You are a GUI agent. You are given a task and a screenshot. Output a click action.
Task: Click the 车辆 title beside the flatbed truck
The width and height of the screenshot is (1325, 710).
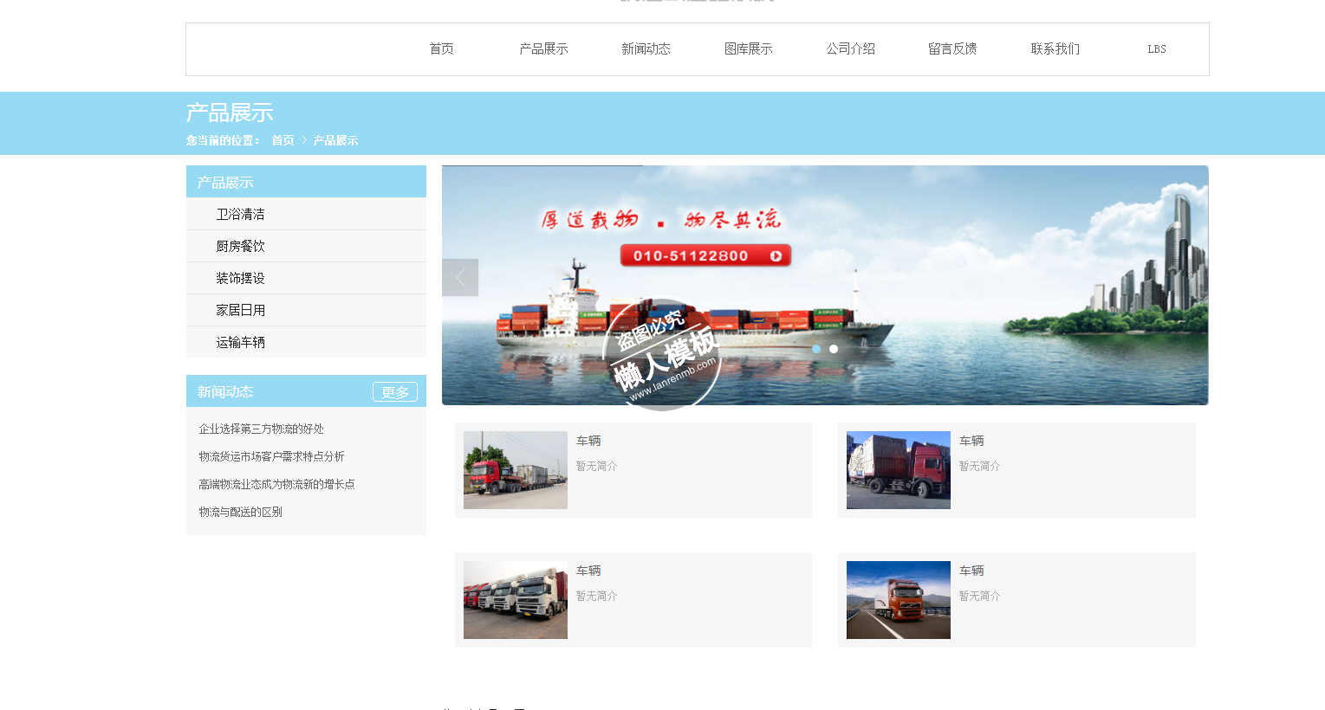click(x=588, y=441)
